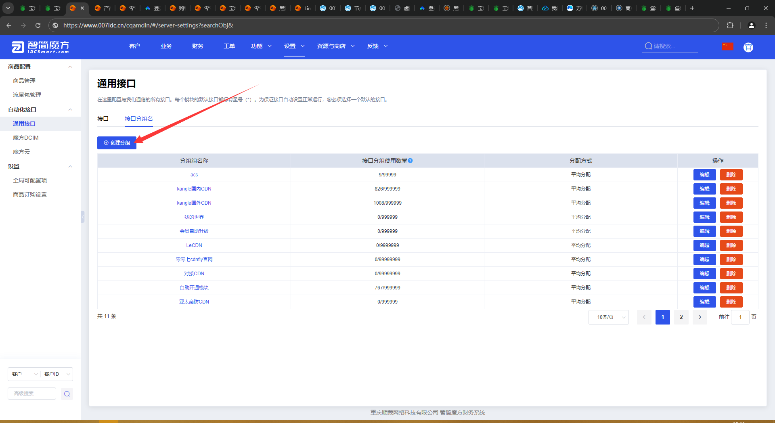Open the round user menu icon top right

click(748, 47)
